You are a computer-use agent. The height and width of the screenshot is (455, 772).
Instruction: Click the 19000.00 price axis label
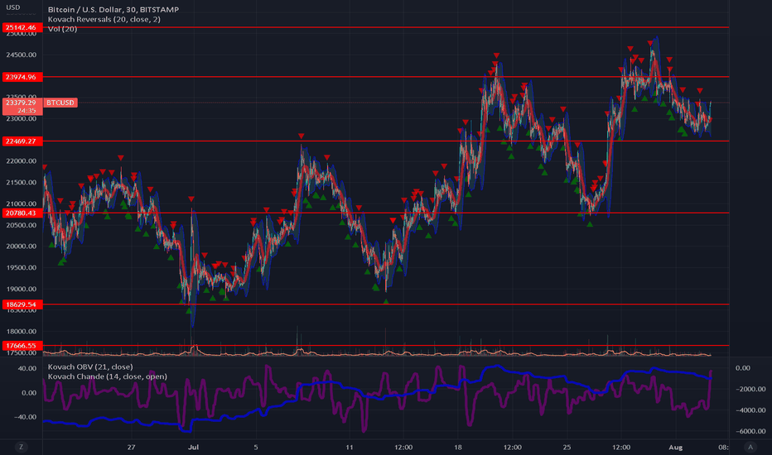(x=22, y=289)
